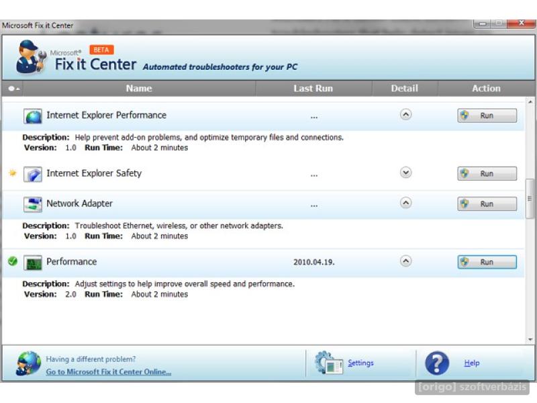
Task: Select the Network Adapter row name
Action: click(79, 204)
